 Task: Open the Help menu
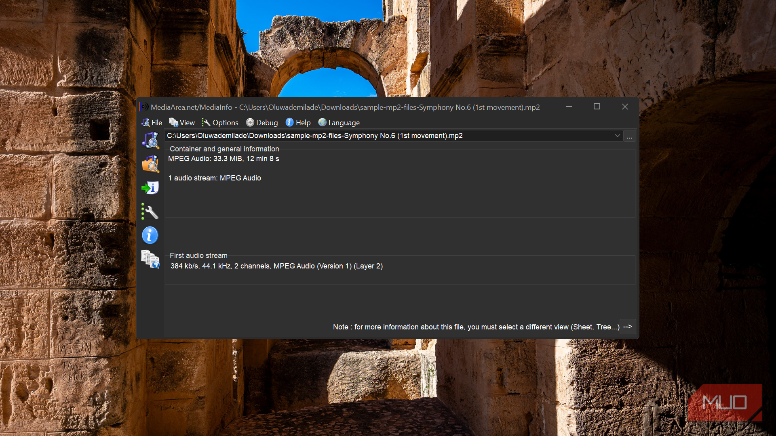298,122
